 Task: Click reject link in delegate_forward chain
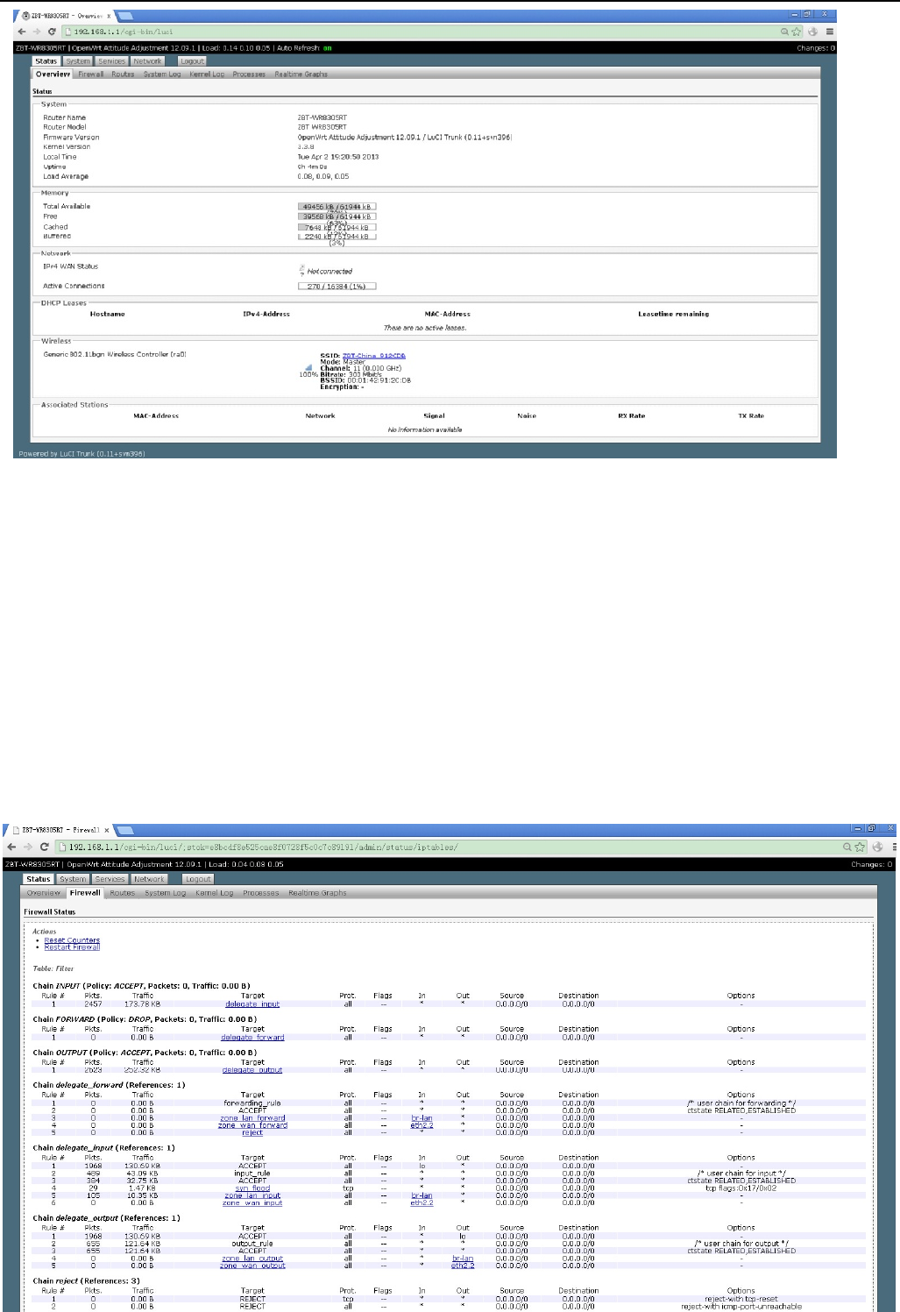252,1133
